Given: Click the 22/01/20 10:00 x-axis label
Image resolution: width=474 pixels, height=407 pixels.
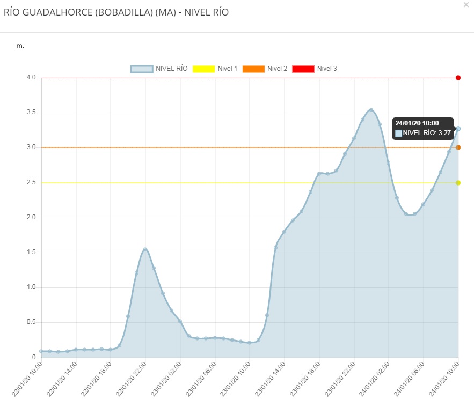Looking at the screenshot, I should tap(27, 379).
